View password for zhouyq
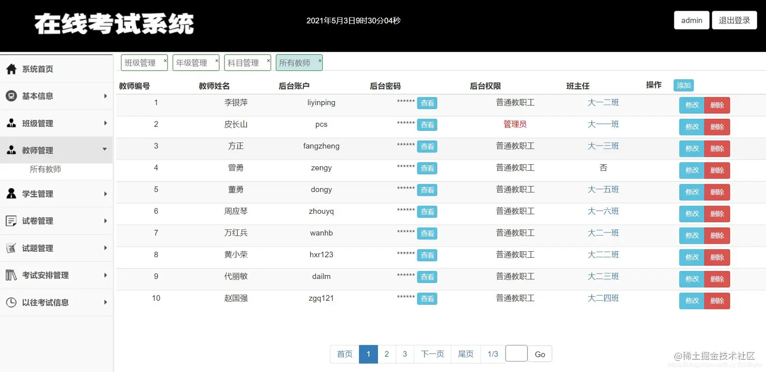This screenshot has height=372, width=766. pyautogui.click(x=427, y=212)
